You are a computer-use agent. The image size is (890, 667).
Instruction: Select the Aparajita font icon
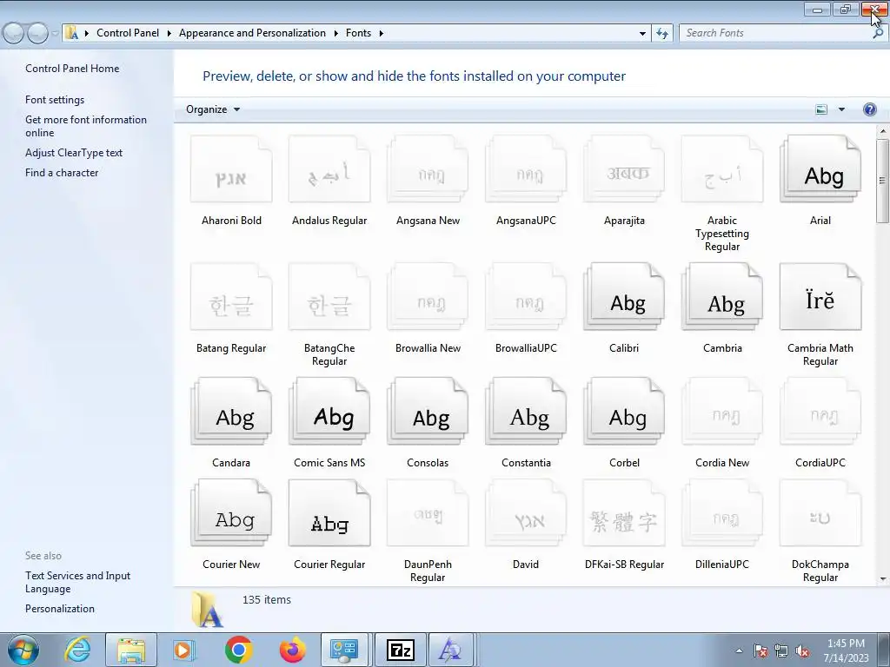click(x=624, y=169)
